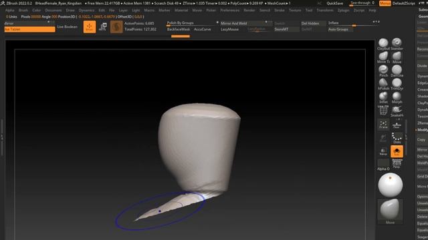Select the TrimDynamic brush icon

397,84
